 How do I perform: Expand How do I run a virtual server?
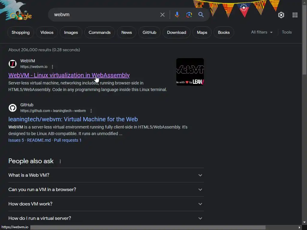(x=106, y=218)
